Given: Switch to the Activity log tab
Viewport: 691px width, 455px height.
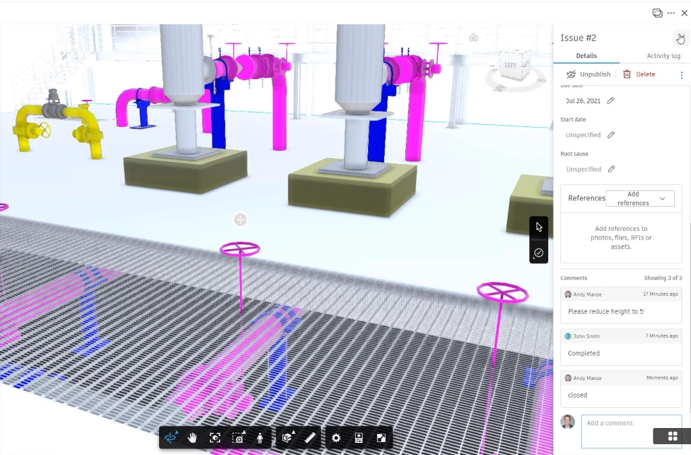Looking at the screenshot, I should [663, 55].
